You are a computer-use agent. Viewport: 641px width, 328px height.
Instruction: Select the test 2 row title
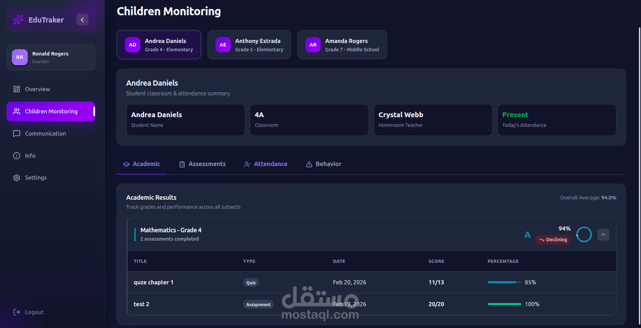141,304
